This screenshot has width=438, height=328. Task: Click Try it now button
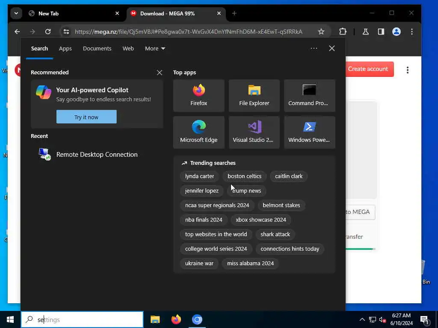coord(86,117)
